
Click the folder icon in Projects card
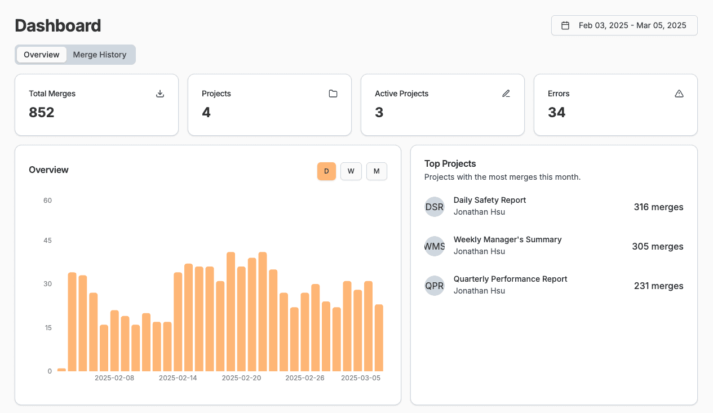pos(333,94)
